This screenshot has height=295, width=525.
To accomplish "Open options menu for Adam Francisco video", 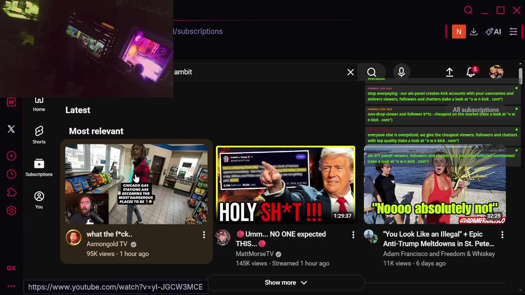I will point(502,234).
